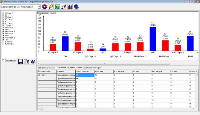This screenshot has width=200, height=115.
Task: Open the Сортировочная горка tab
Action: click(x=93, y=68)
